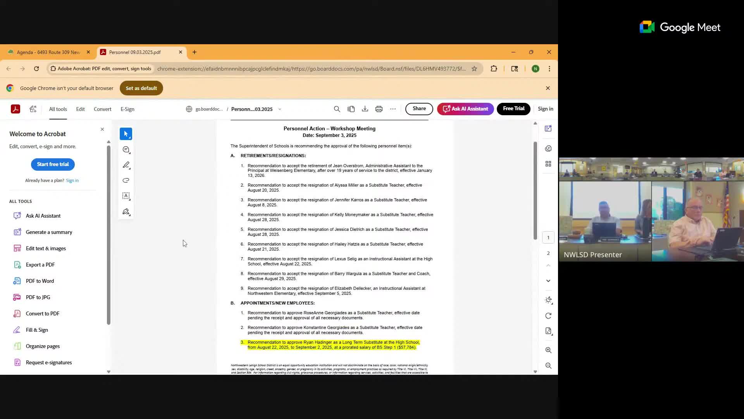This screenshot has width=744, height=419.
Task: Open PDF to Word tool
Action: coord(40,281)
